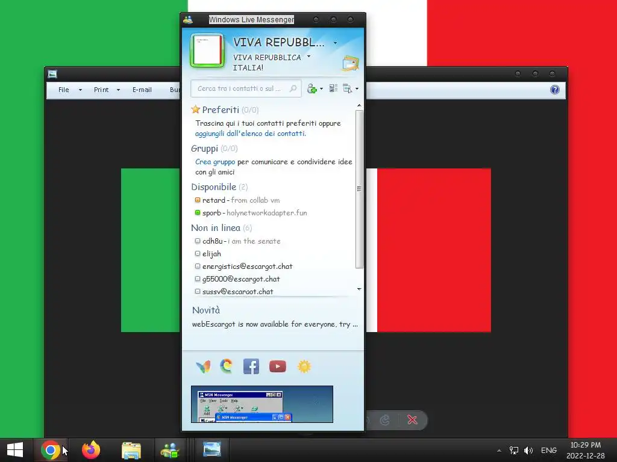Open the YouTube icon tab
The image size is (617, 462).
point(277,366)
